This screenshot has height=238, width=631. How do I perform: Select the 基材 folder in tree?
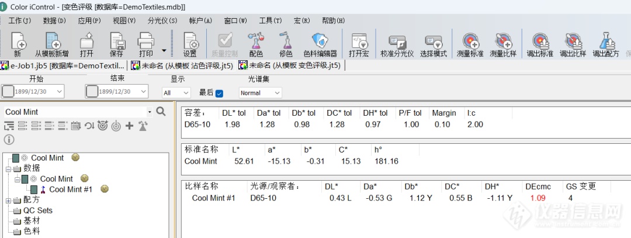point(32,220)
